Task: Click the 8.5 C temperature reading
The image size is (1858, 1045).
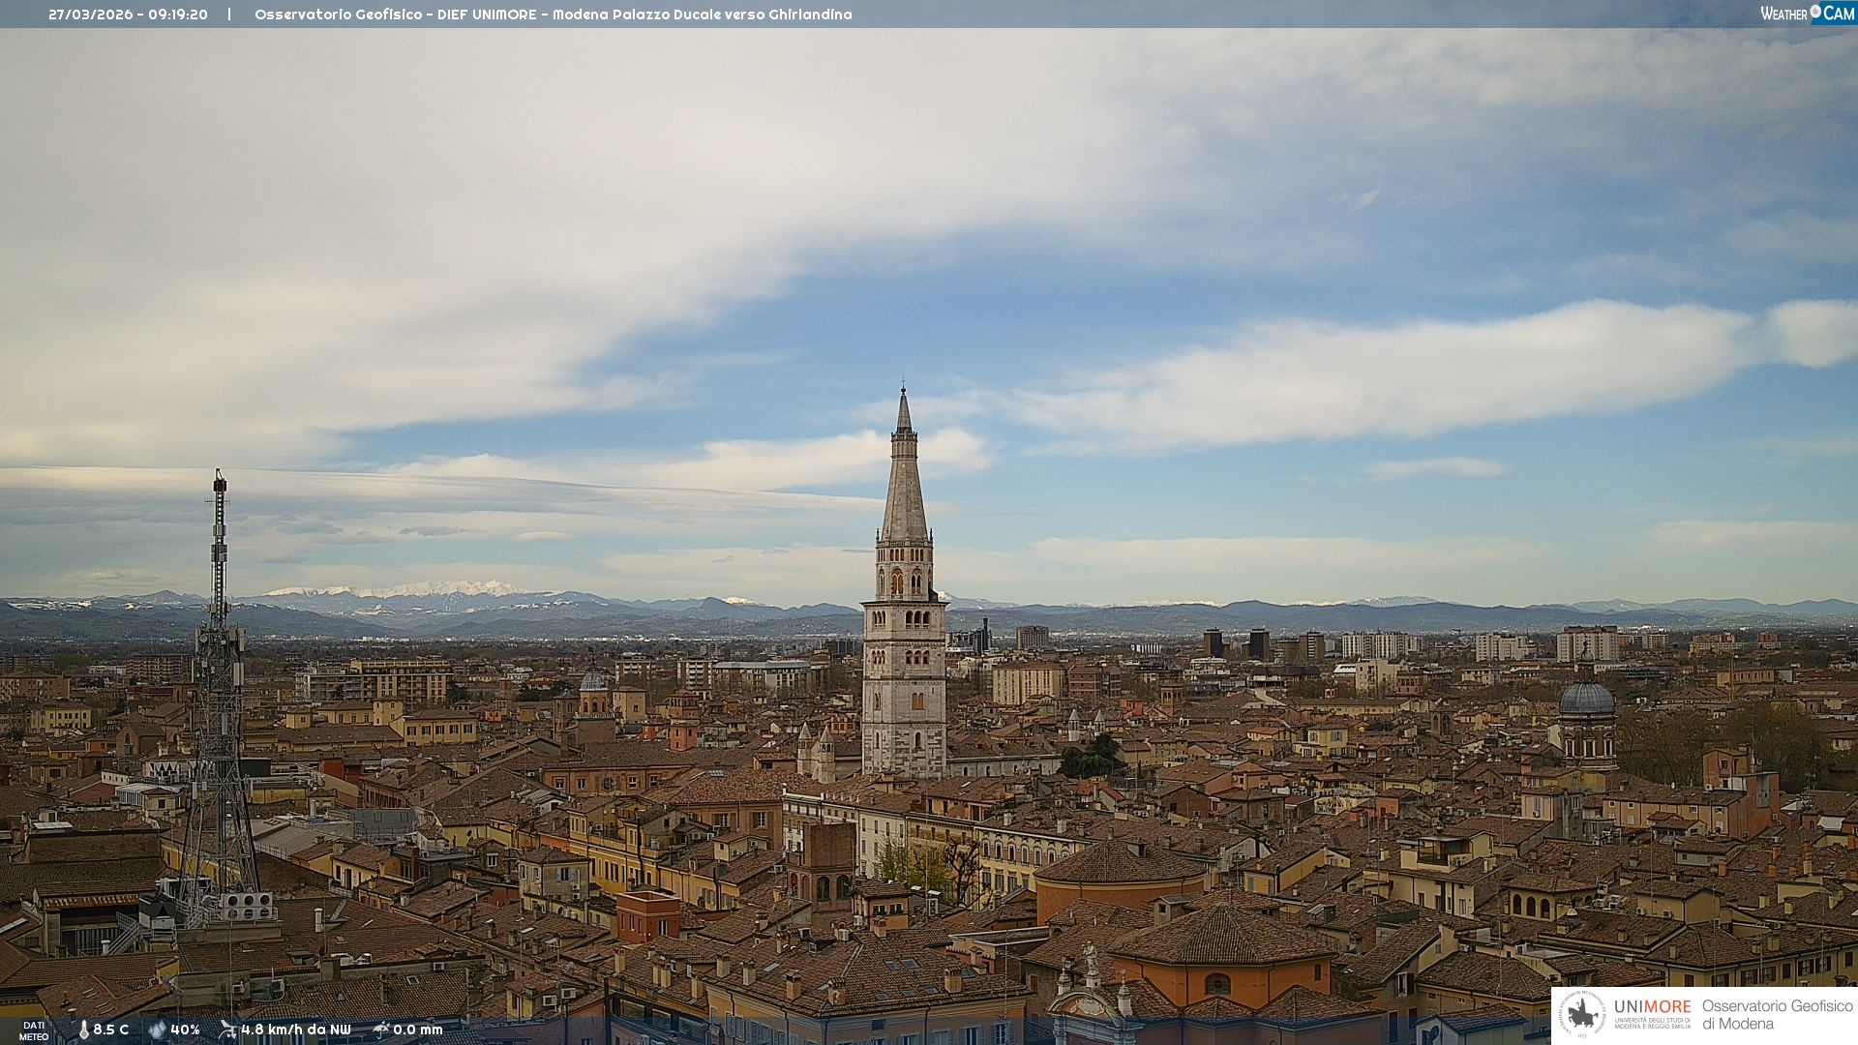Action: coord(111,1030)
